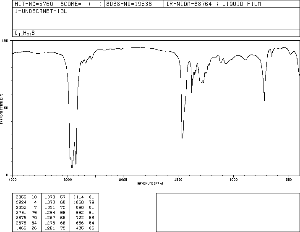The width and height of the screenshot is (300, 232).
Task: Click the 2000 x-axis tick label
Action: (123, 180)
